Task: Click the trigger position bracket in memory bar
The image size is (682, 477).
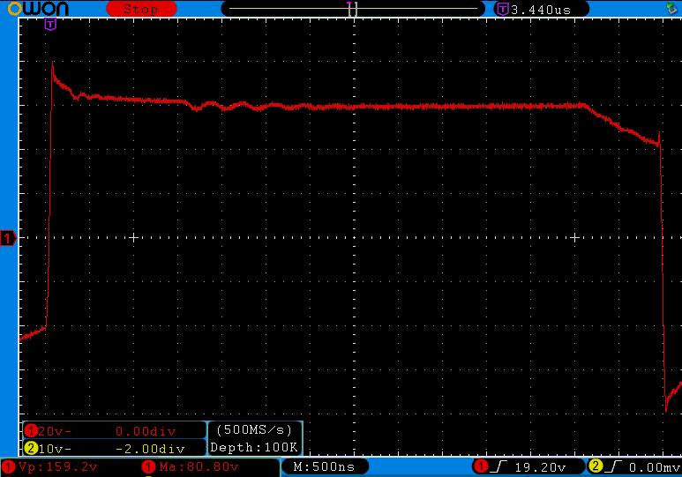Action: (x=353, y=9)
